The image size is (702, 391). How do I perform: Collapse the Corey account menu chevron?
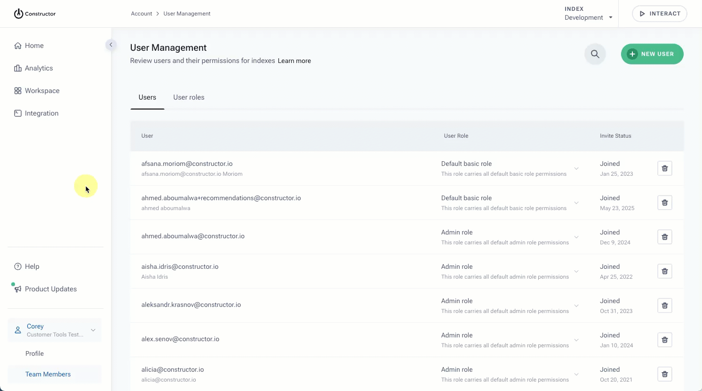pos(93,330)
